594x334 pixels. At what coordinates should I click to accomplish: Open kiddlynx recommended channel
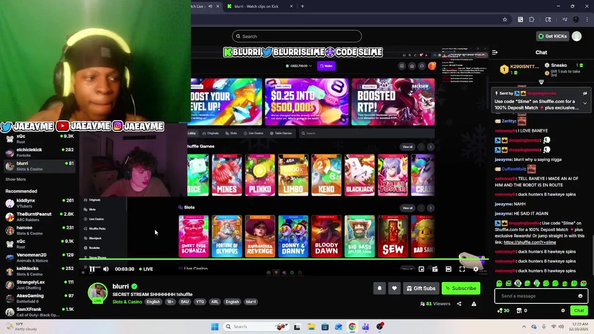pos(39,203)
